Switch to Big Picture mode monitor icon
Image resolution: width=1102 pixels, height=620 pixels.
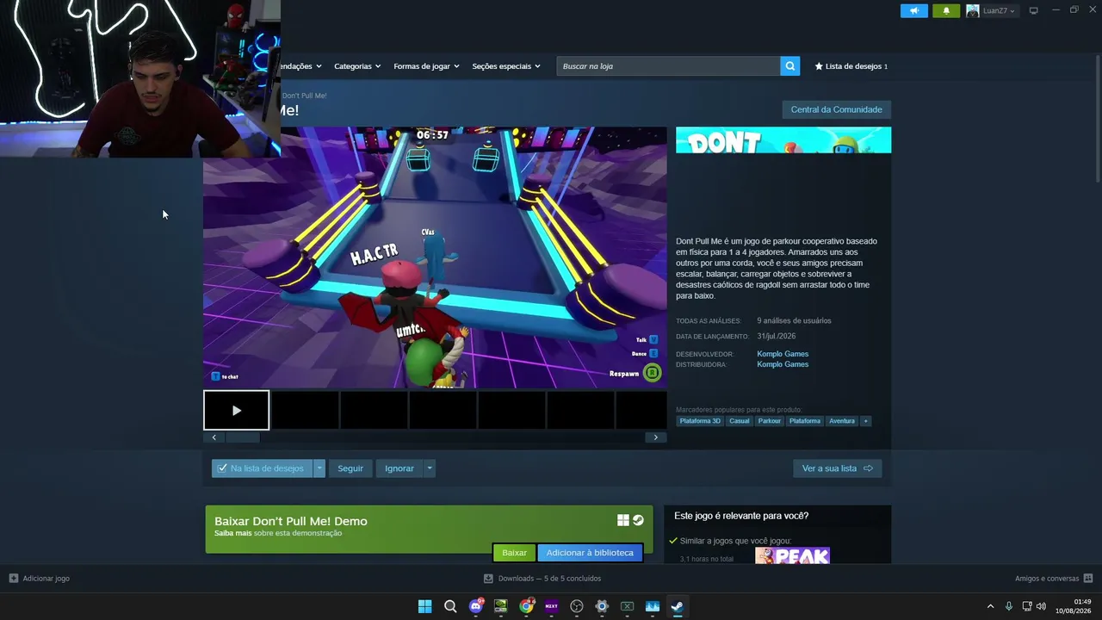[x=1034, y=10]
